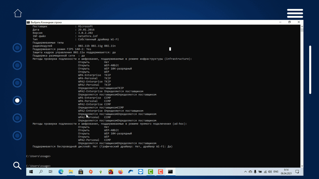319x179 pixels.
Task: Click the 'Защита кадров управления 802.11w' line
Action: pos(74,52)
